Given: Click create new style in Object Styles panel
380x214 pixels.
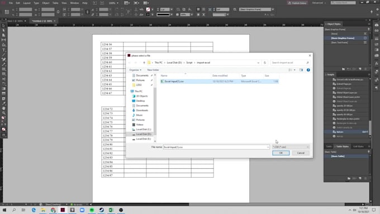Looking at the screenshot, I should click(360, 69).
